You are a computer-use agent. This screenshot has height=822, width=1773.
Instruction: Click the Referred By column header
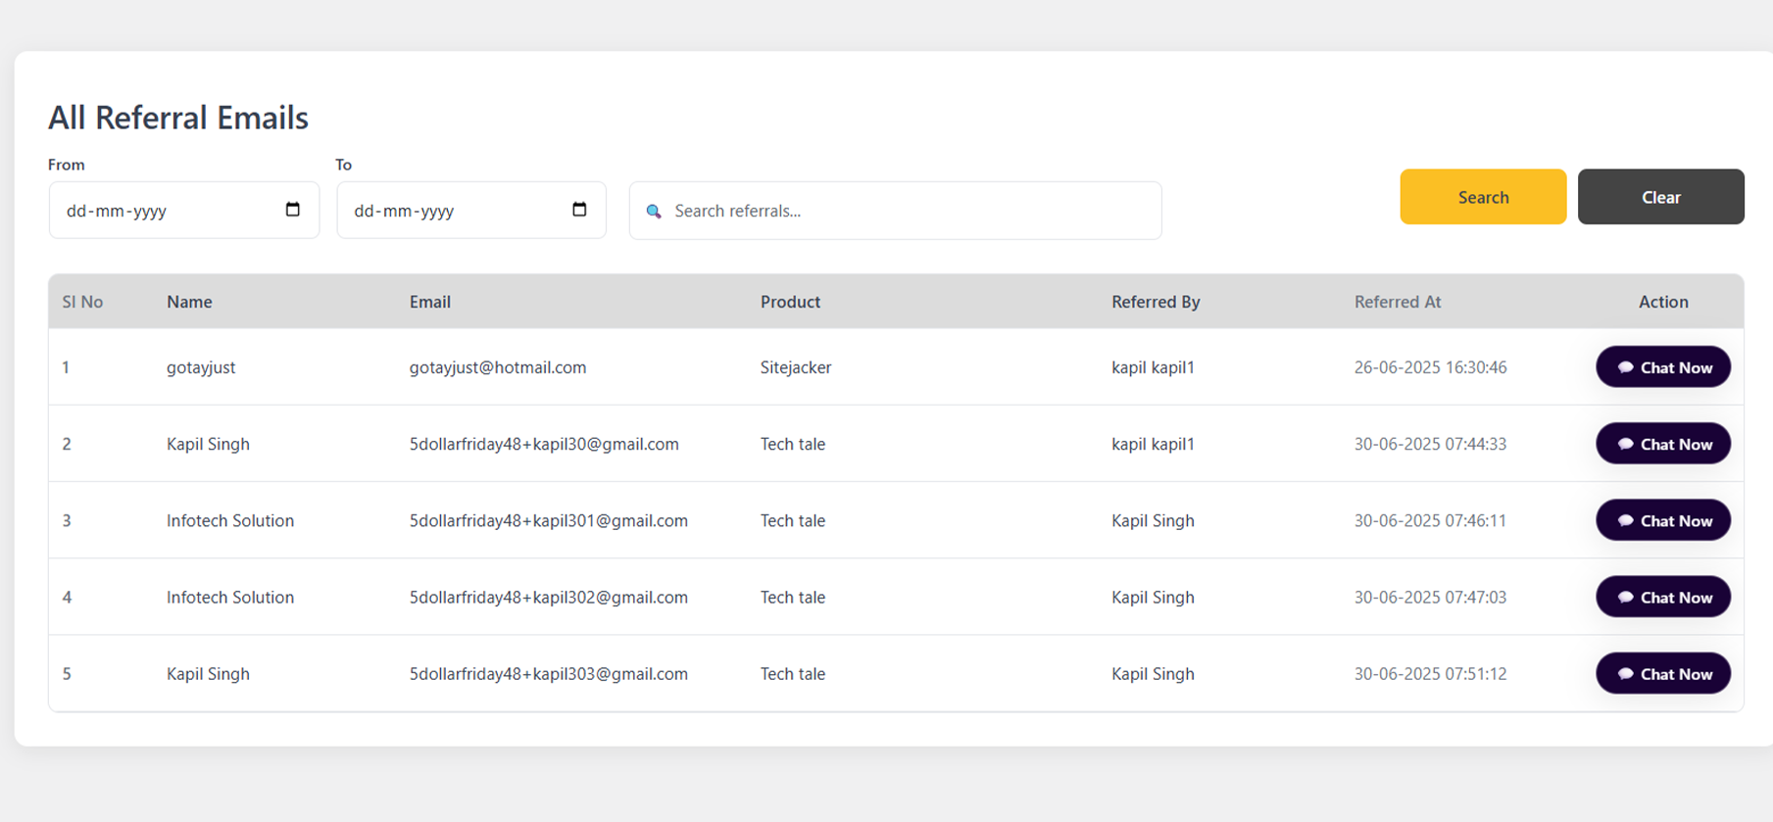tap(1155, 302)
